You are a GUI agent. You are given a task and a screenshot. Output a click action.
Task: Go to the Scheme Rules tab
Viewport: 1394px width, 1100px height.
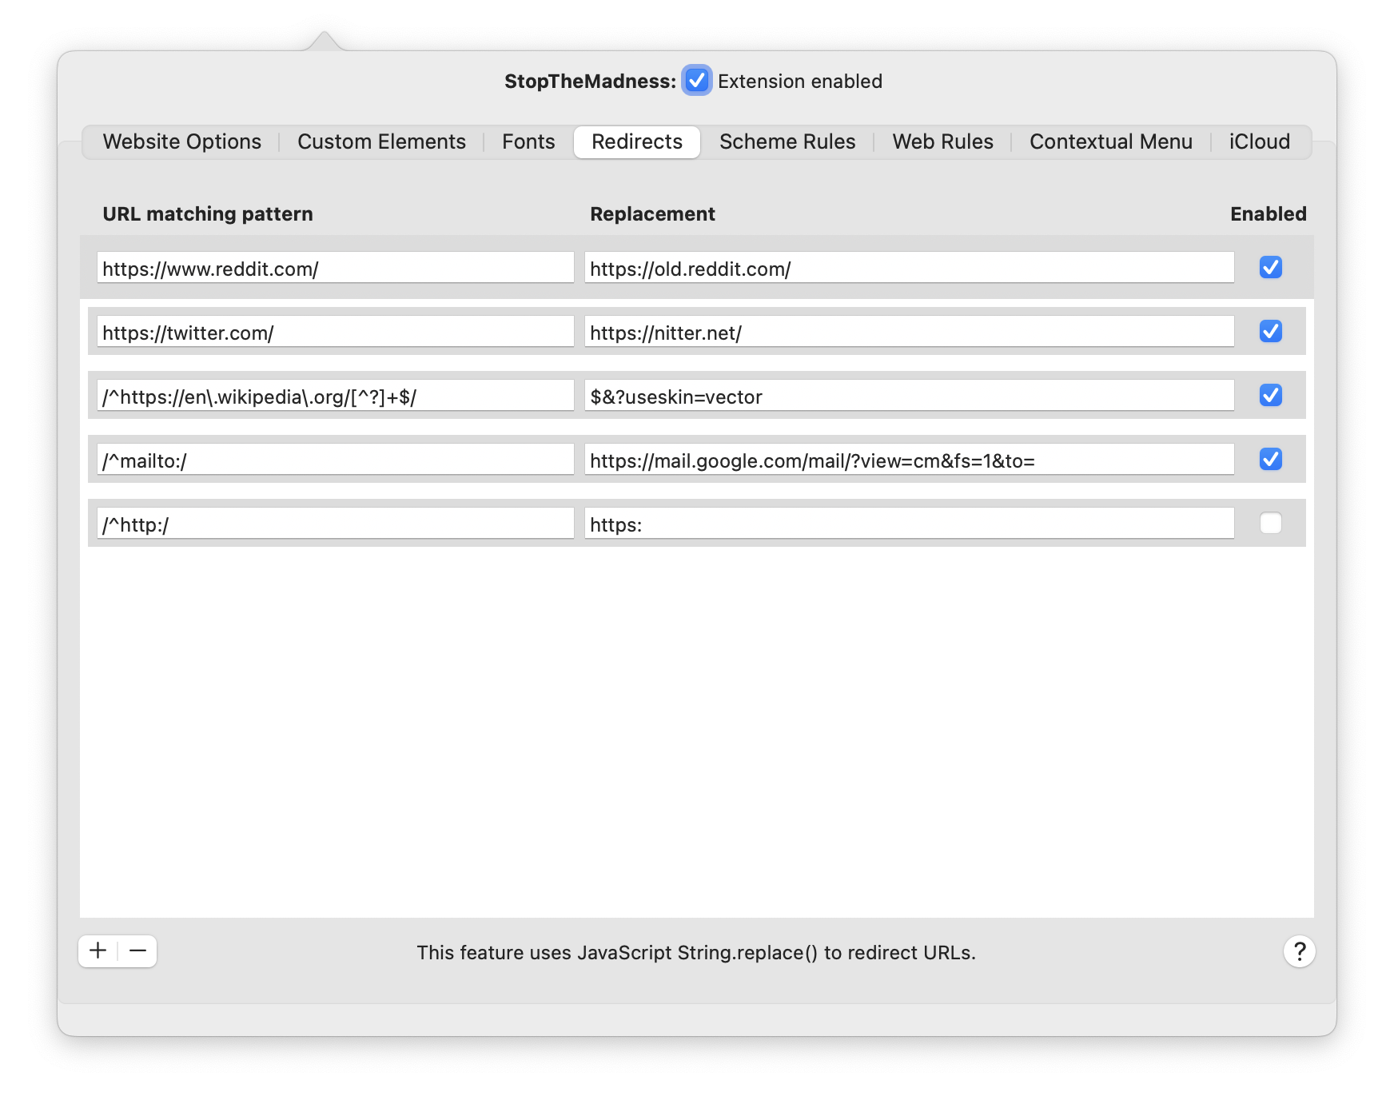(x=787, y=141)
